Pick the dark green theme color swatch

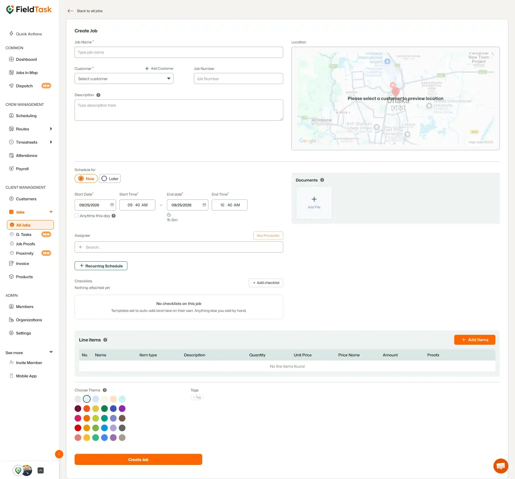[104, 409]
